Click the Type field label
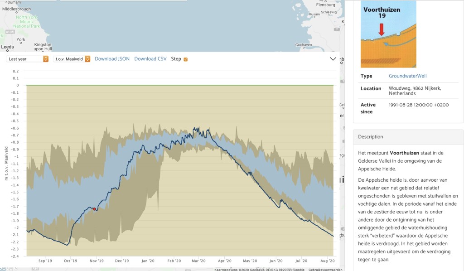The height and width of the screenshot is (271, 464). tap(366, 76)
